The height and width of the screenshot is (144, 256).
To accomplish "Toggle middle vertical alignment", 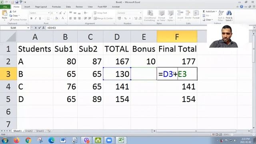I will pos(75,13).
